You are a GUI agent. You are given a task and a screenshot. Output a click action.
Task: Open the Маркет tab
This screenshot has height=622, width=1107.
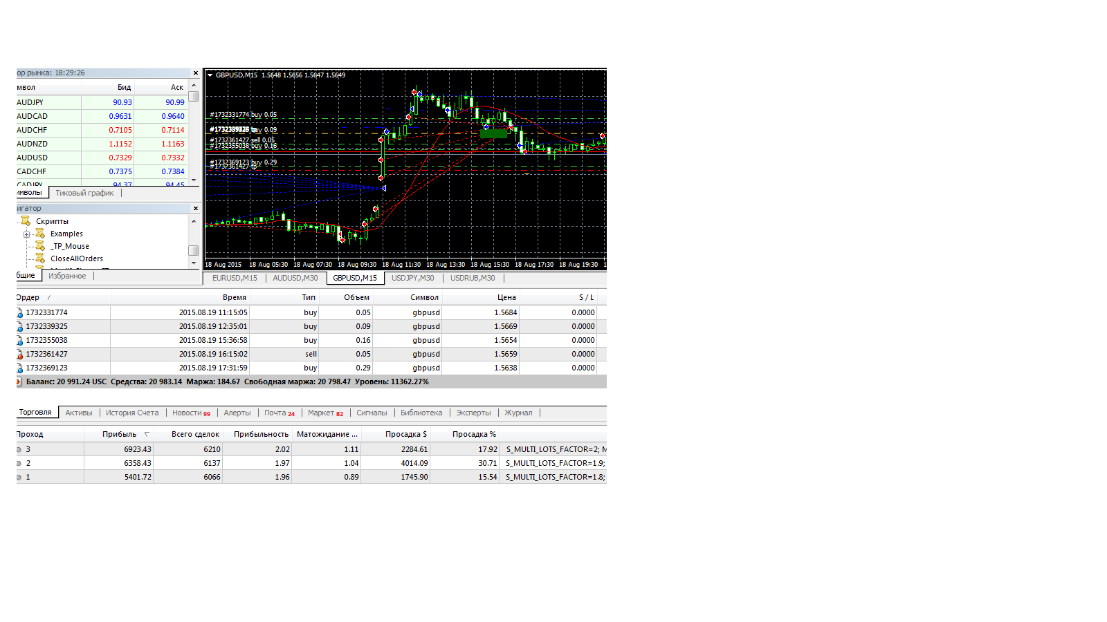[x=325, y=413]
